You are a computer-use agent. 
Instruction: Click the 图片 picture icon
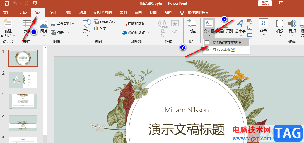44,24
